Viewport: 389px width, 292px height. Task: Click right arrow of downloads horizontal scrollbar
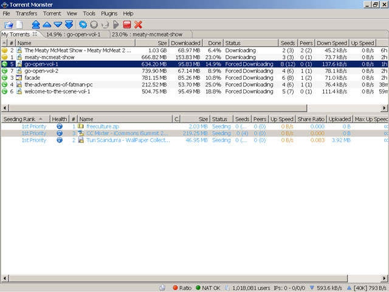tap(384, 108)
